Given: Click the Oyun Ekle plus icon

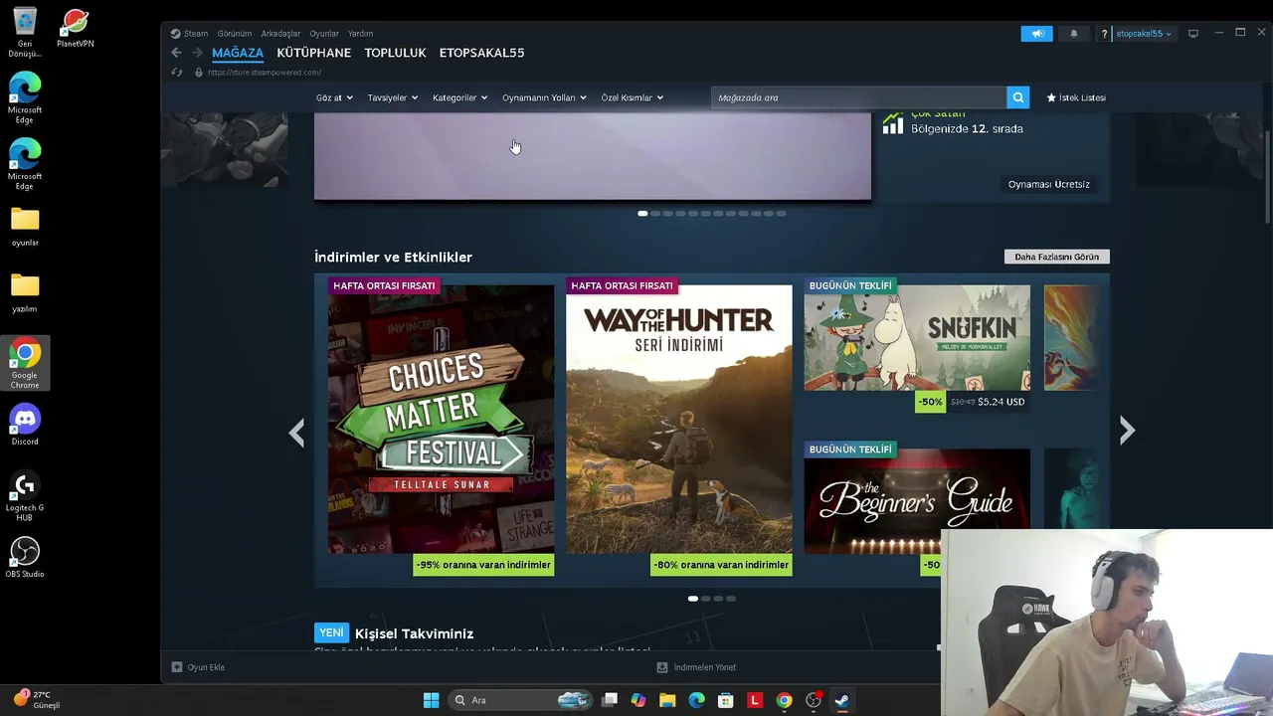Looking at the screenshot, I should 177,667.
